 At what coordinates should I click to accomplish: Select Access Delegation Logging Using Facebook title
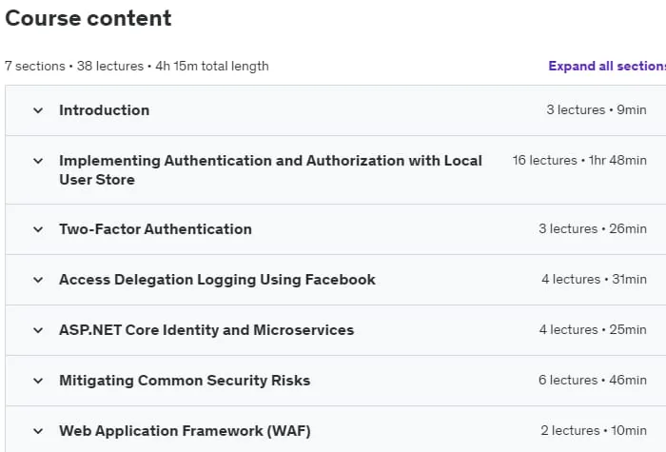click(x=217, y=280)
